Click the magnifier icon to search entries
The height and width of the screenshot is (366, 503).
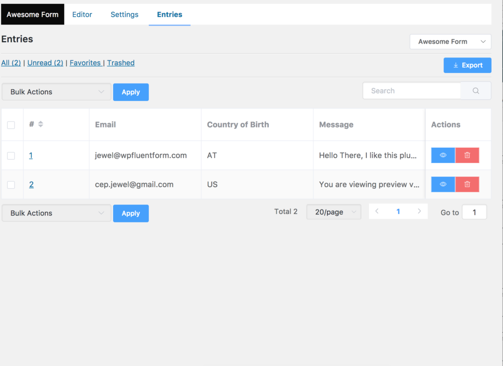click(475, 91)
